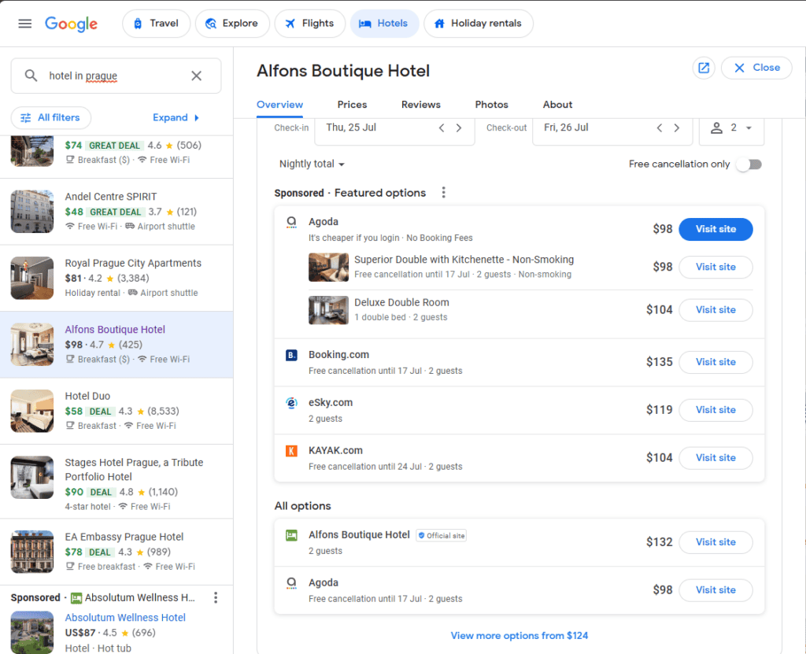This screenshot has width=806, height=654.
Task: Click three-dot menu beside Featured options
Action: point(444,193)
